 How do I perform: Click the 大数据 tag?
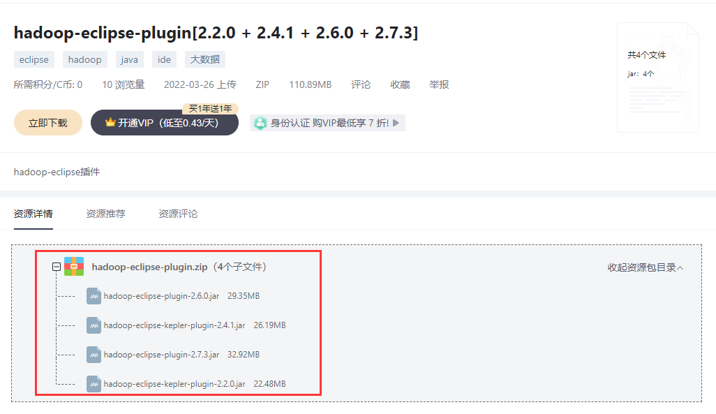[205, 60]
